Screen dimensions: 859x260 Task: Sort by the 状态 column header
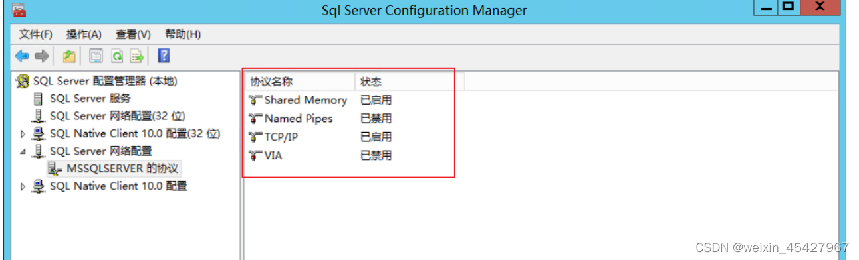point(410,82)
